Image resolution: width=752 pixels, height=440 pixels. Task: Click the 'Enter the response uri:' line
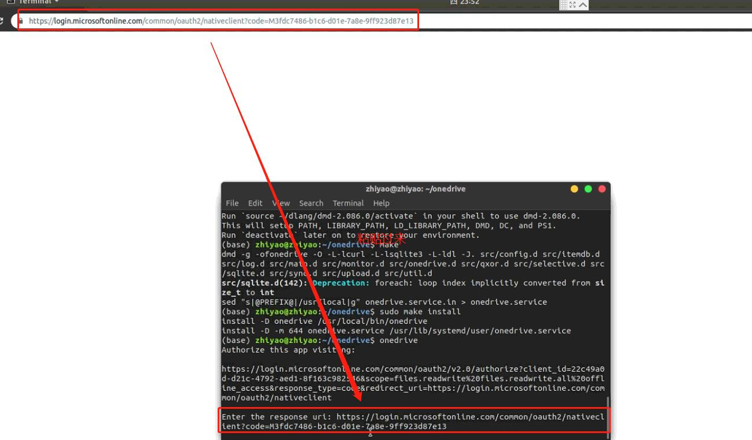tap(412, 417)
